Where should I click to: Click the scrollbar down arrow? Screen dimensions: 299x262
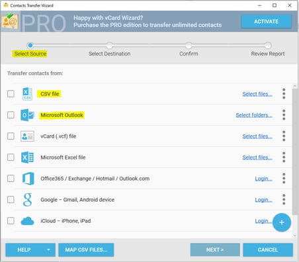[294, 236]
